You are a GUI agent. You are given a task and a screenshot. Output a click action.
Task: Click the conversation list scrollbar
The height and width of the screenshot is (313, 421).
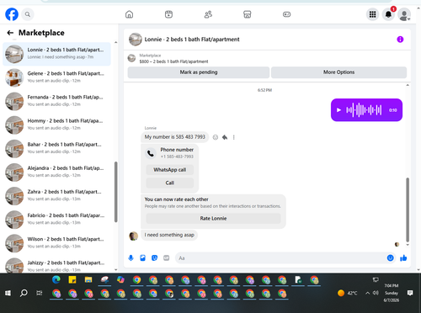(x=115, y=192)
